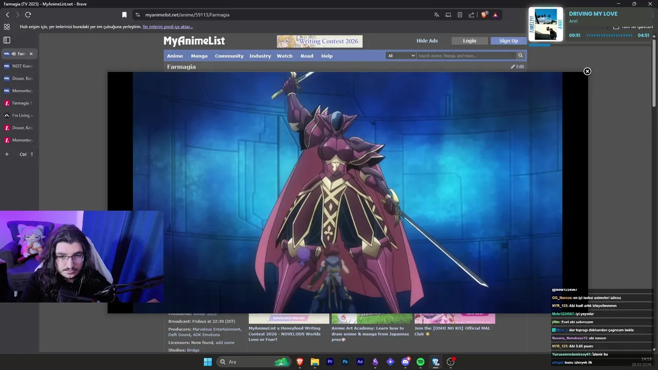Open the Writing Contest 2026 banner
The width and height of the screenshot is (658, 370).
319,41
